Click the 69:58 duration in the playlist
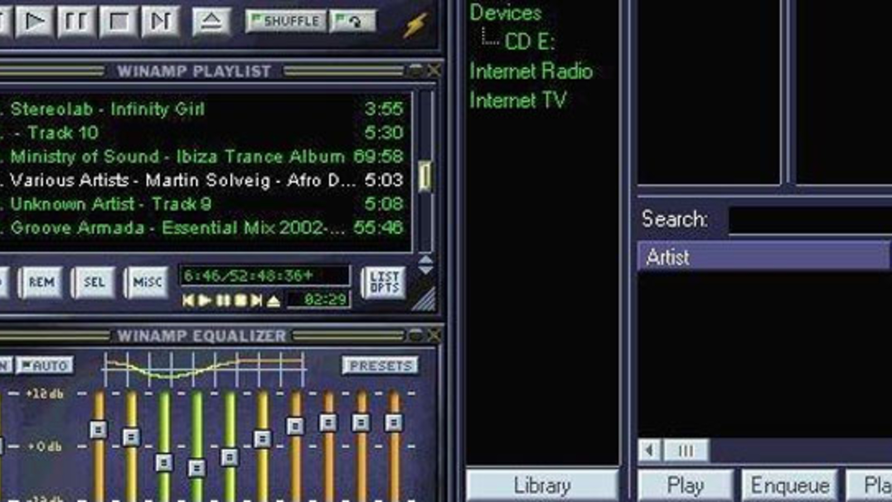The image size is (892, 502). tap(378, 156)
